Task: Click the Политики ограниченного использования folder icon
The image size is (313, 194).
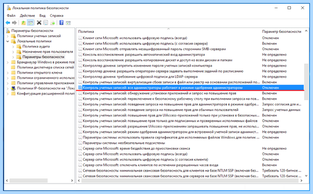Action: click(x=14, y=78)
